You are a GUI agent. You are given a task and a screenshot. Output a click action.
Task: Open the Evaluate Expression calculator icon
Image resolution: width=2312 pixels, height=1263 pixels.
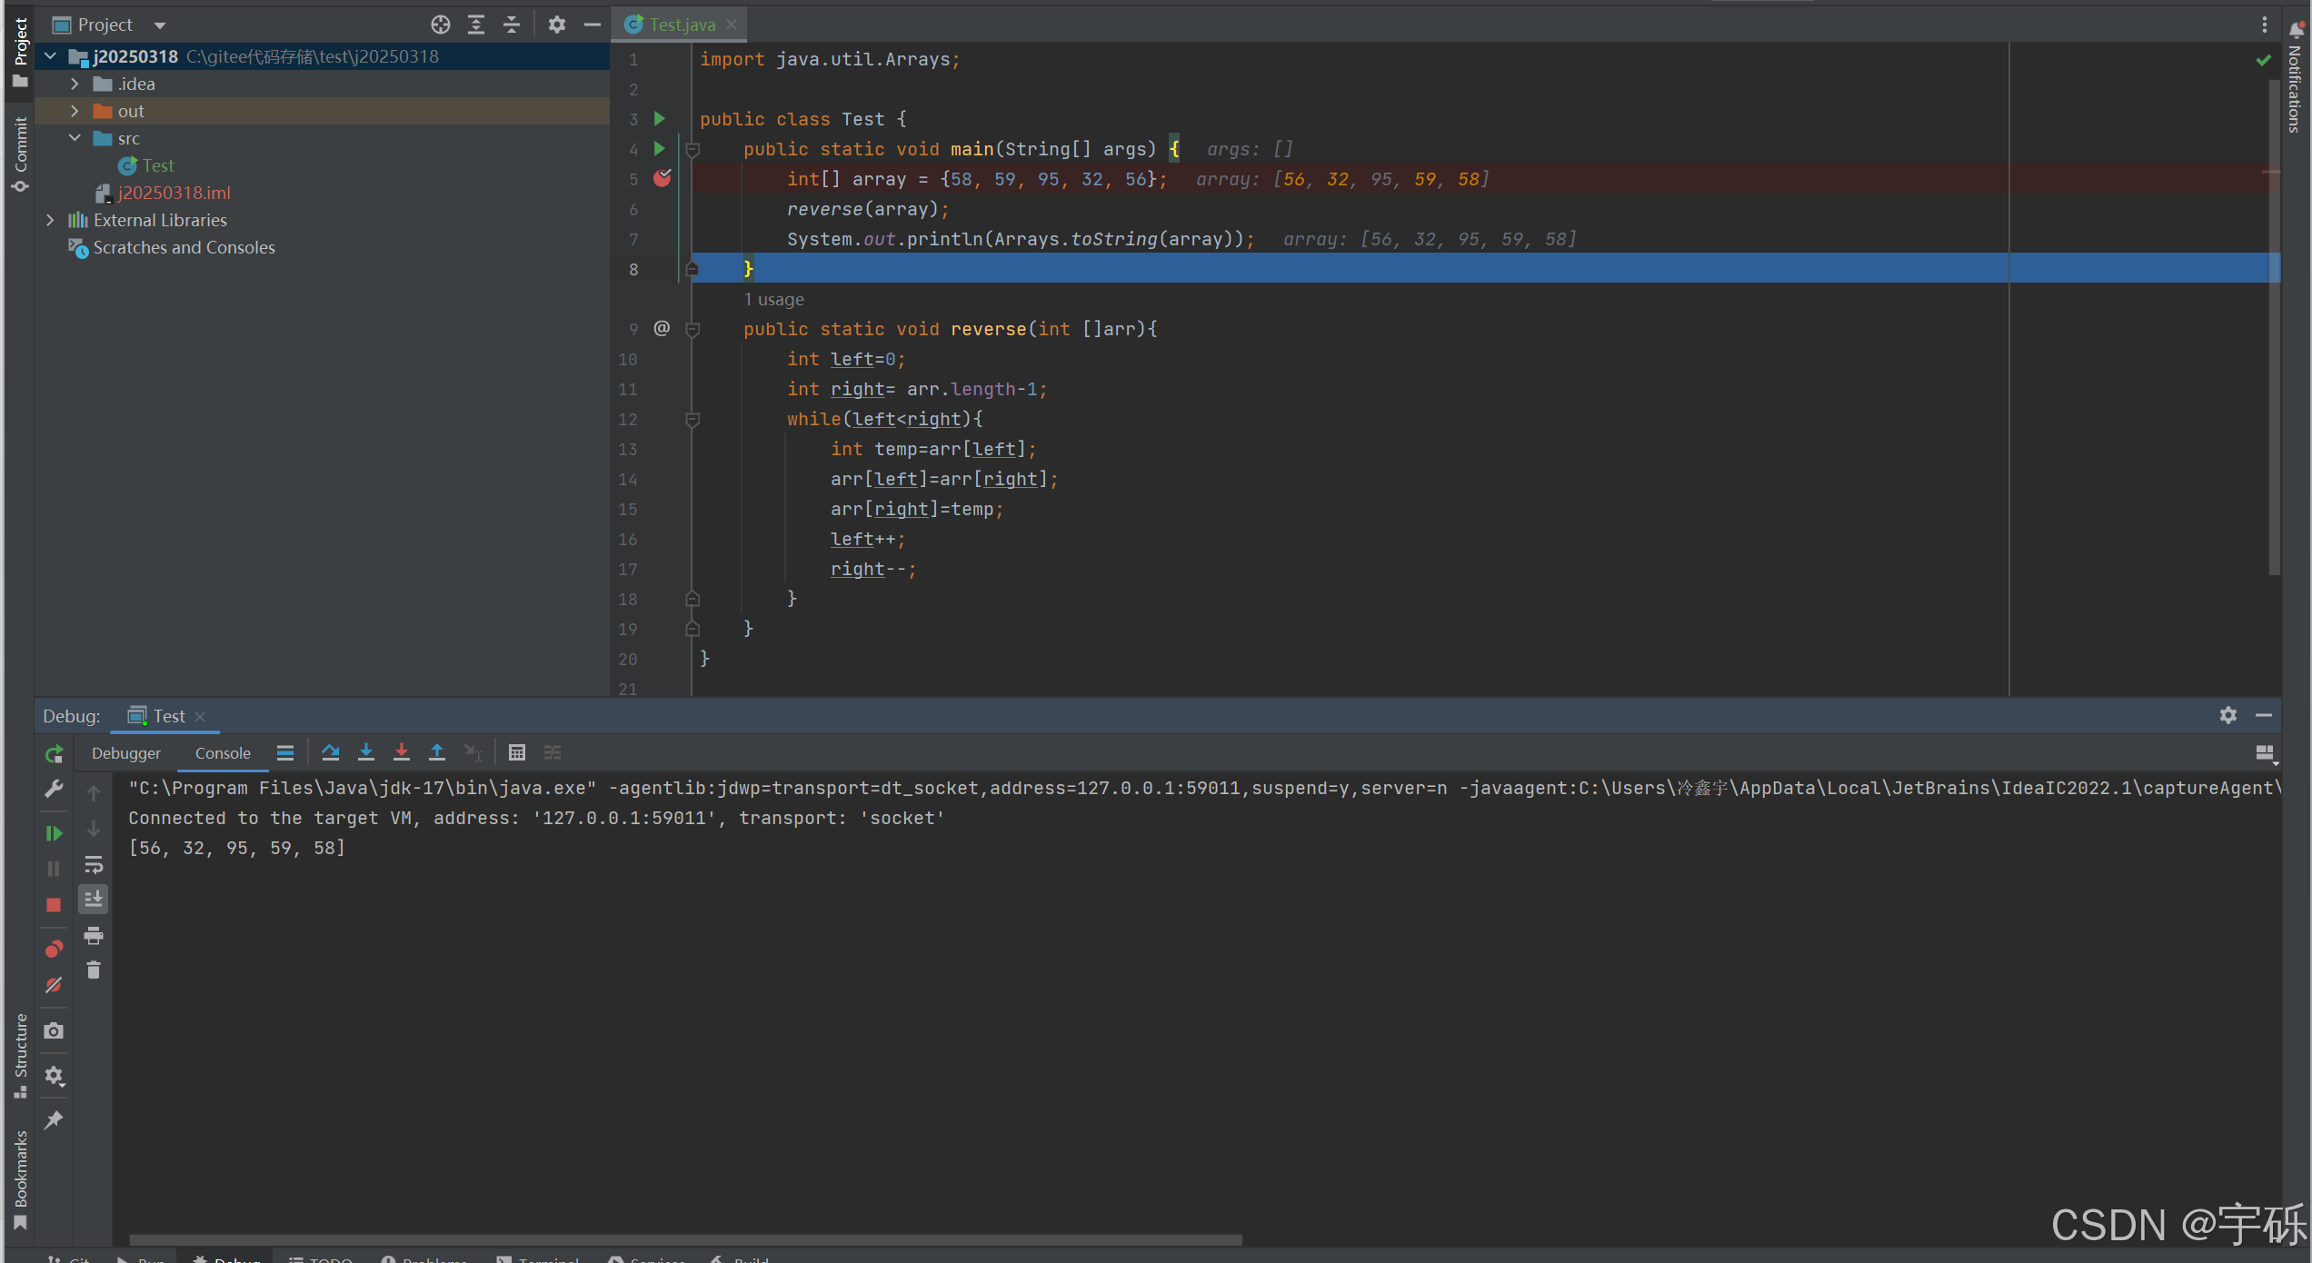pos(517,752)
